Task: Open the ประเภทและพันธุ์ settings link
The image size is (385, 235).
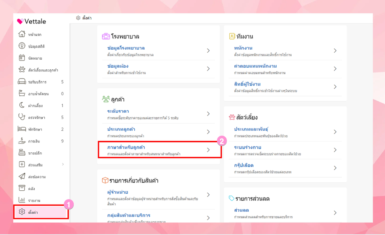Action: [251, 129]
